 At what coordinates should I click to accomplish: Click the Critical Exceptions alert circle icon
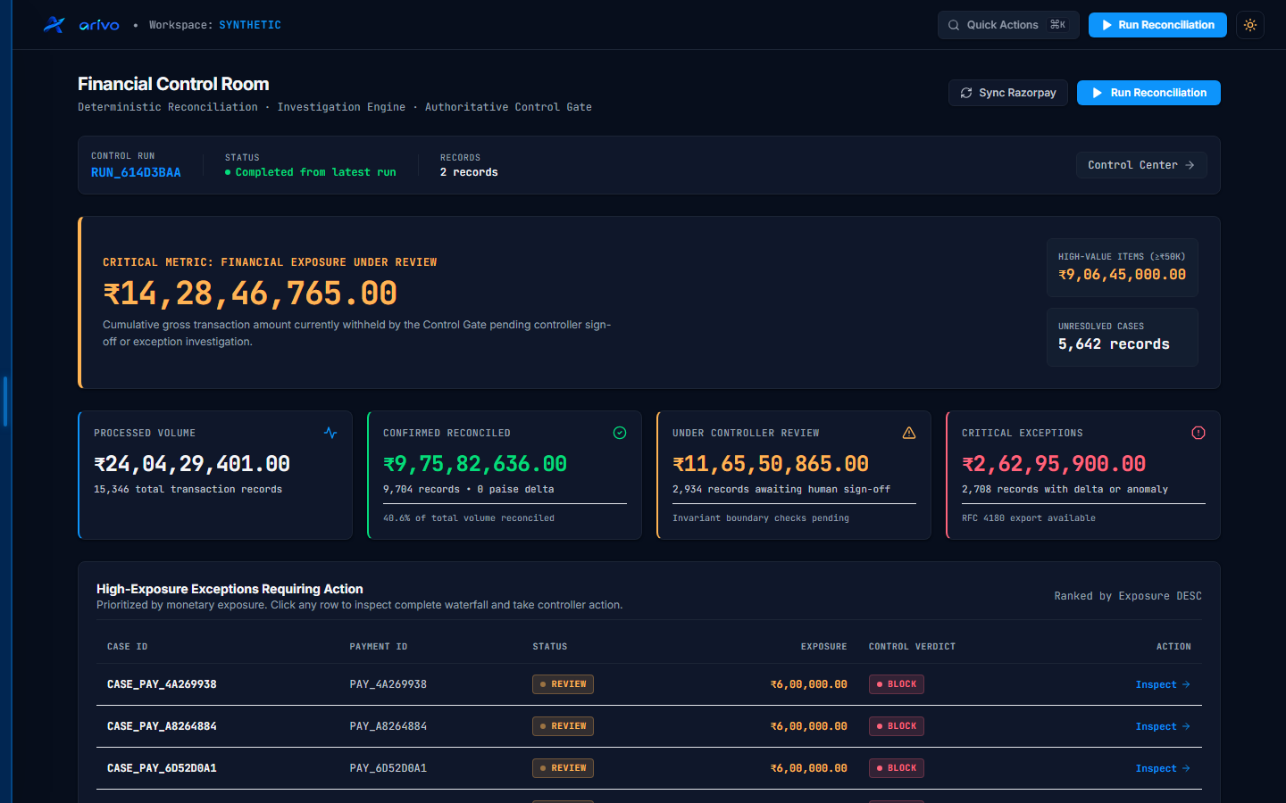coord(1198,433)
